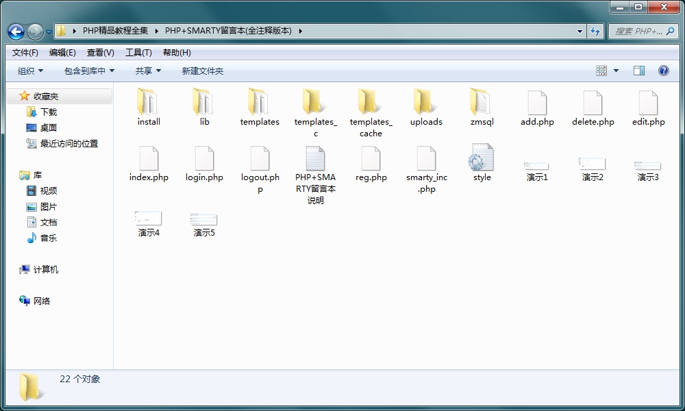Select the smarty_inc.php file
685x411 pixels.
click(426, 169)
